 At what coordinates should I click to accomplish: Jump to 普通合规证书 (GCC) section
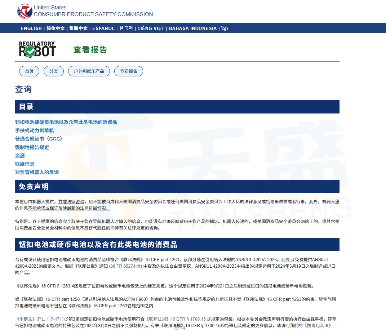(39, 139)
